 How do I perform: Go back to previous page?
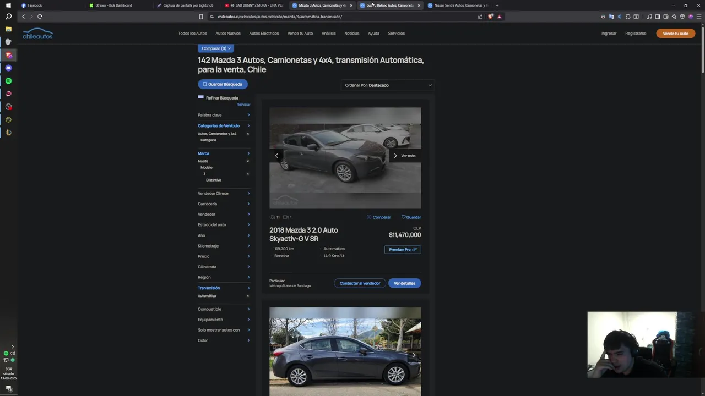[x=23, y=16]
